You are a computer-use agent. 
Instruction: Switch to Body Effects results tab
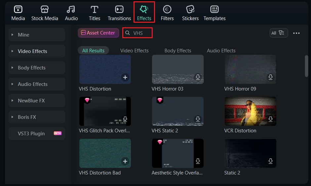point(178,51)
